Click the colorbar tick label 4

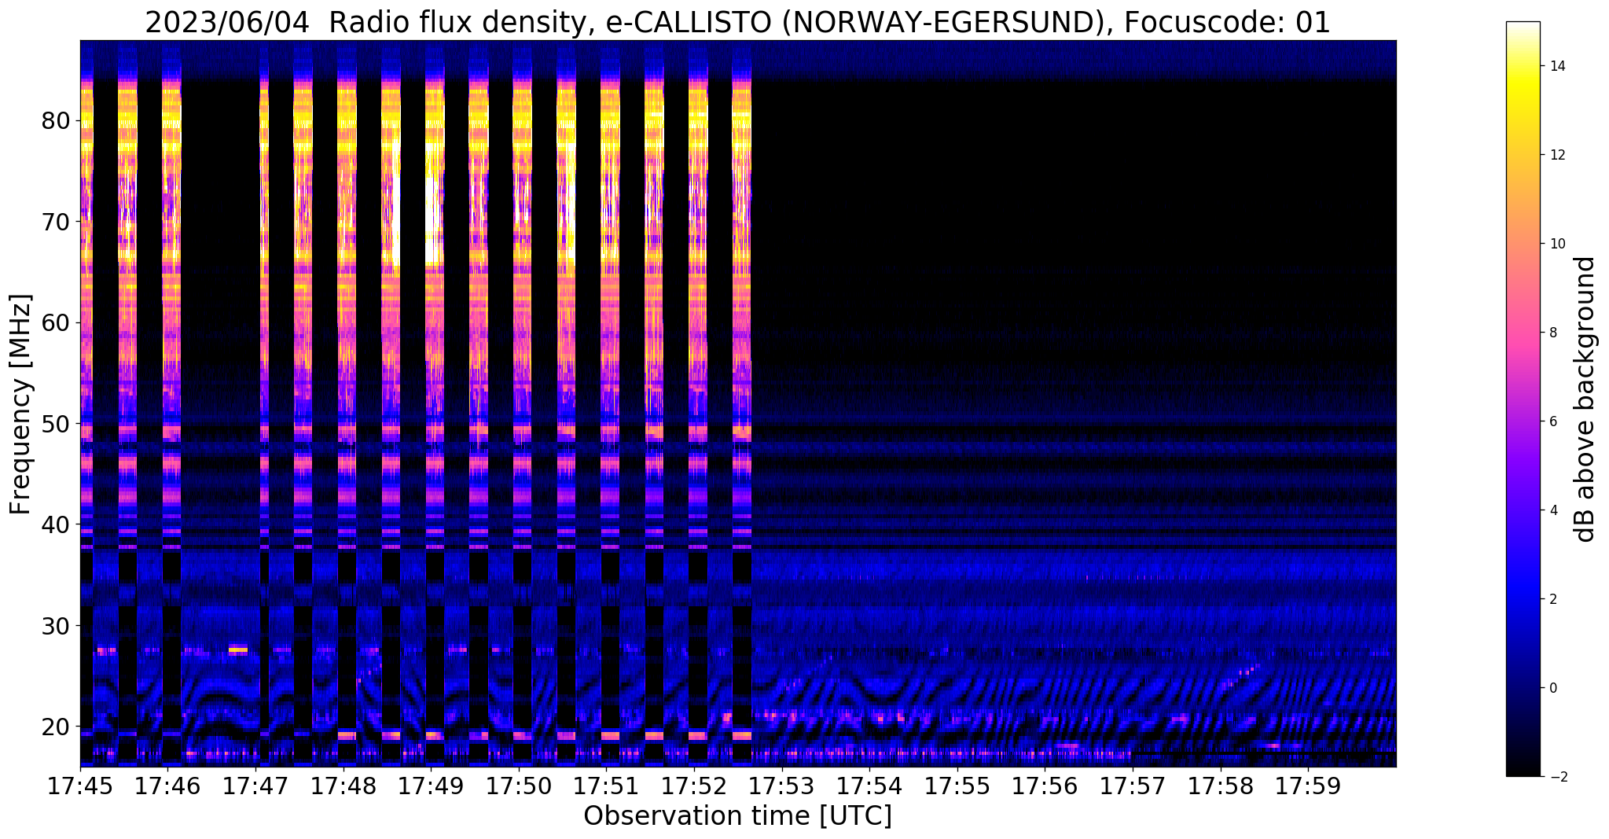(1552, 510)
